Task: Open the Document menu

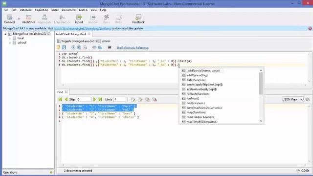Action: pyautogui.click(x=68, y=10)
